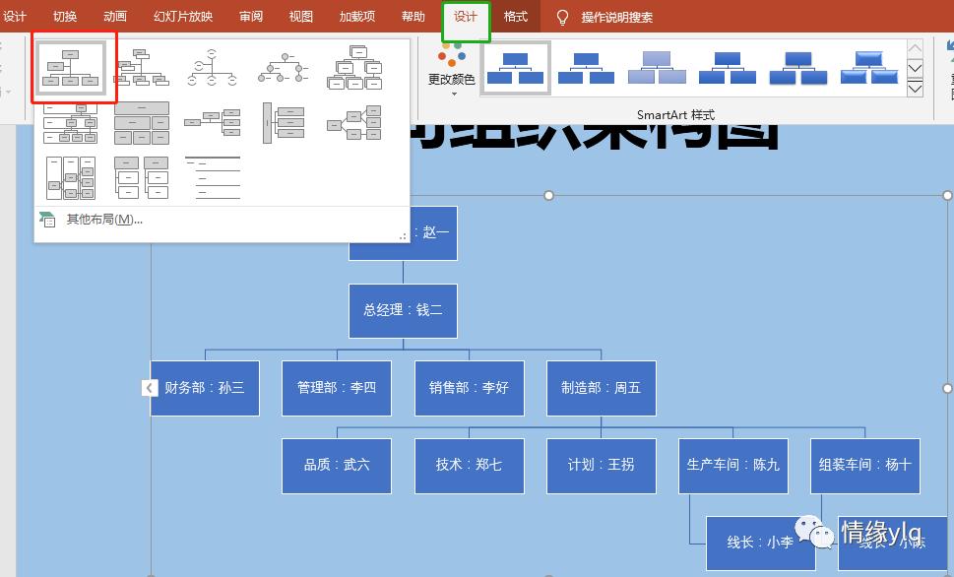Switch to the 视图 ribbon tab
Image resolution: width=954 pixels, height=577 pixels.
(300, 16)
